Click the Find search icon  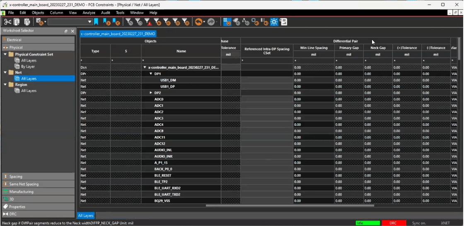coord(40,22)
